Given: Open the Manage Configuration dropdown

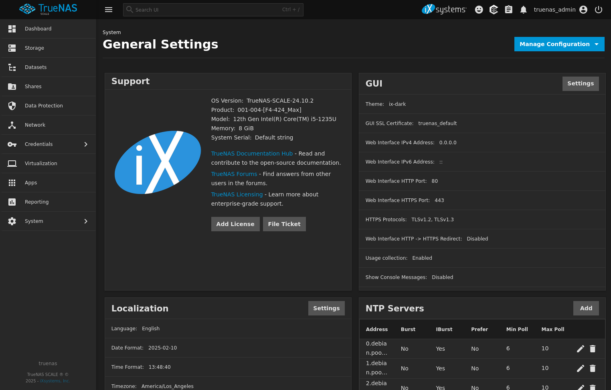Looking at the screenshot, I should (x=559, y=44).
